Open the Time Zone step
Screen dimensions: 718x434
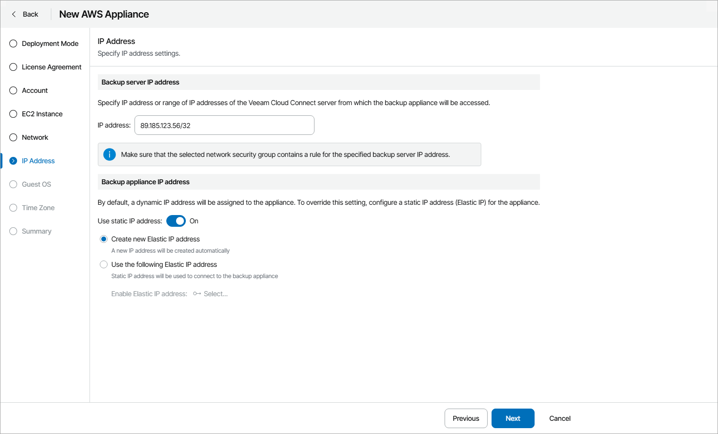[38, 208]
